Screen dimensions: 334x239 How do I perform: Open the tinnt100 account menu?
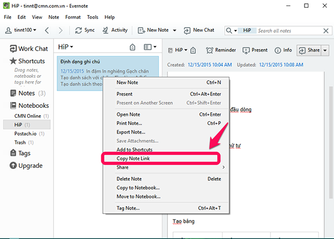(21, 30)
